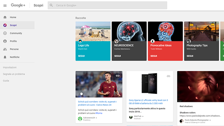Click Photography Tips collection title

click(x=197, y=45)
